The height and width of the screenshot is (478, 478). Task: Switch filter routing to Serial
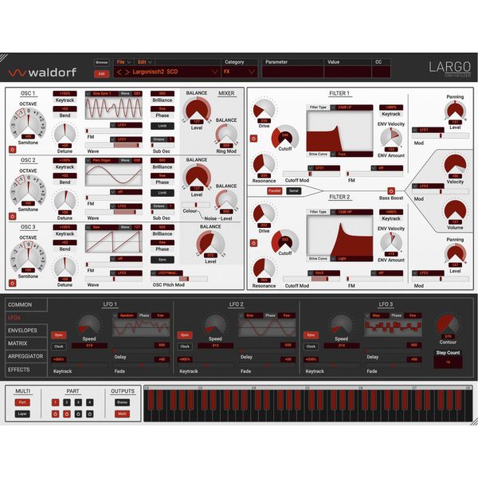(x=292, y=190)
